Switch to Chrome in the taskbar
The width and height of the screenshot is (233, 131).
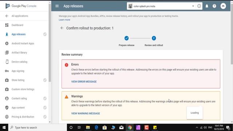(x=130, y=127)
